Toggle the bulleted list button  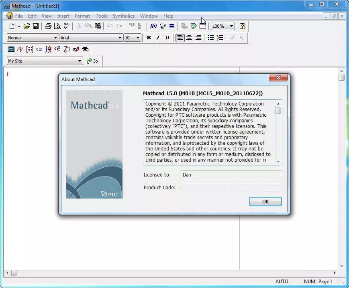point(210,38)
